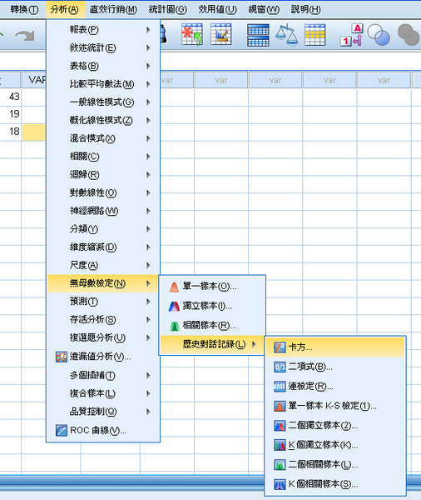This screenshot has width=421, height=500.
Task: Expand 尺度(A) submenu
Action: (103, 265)
